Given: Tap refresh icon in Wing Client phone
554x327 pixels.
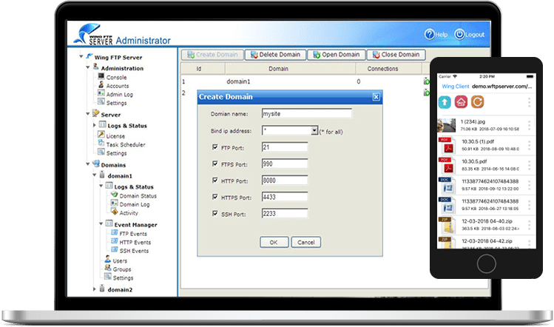Looking at the screenshot, I should [477, 102].
